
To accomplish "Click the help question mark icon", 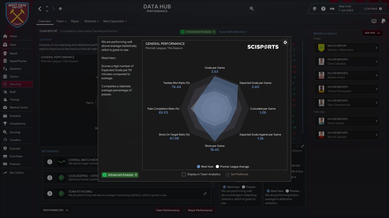I will [x=323, y=9].
